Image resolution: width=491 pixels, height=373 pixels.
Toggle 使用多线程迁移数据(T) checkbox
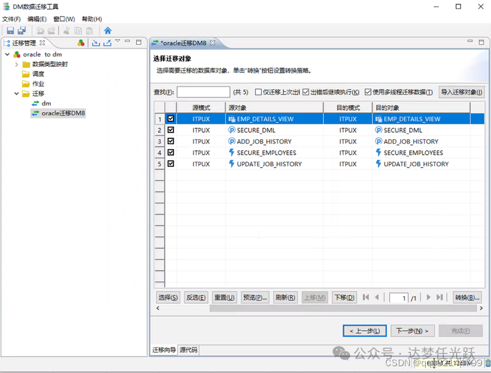click(x=368, y=92)
